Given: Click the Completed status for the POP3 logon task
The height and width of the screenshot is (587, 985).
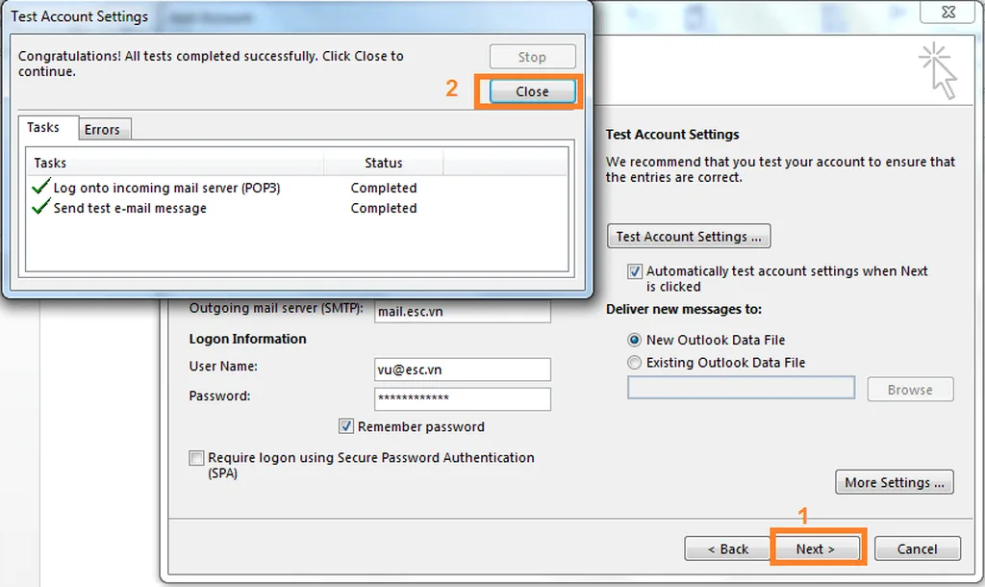Looking at the screenshot, I should point(384,188).
